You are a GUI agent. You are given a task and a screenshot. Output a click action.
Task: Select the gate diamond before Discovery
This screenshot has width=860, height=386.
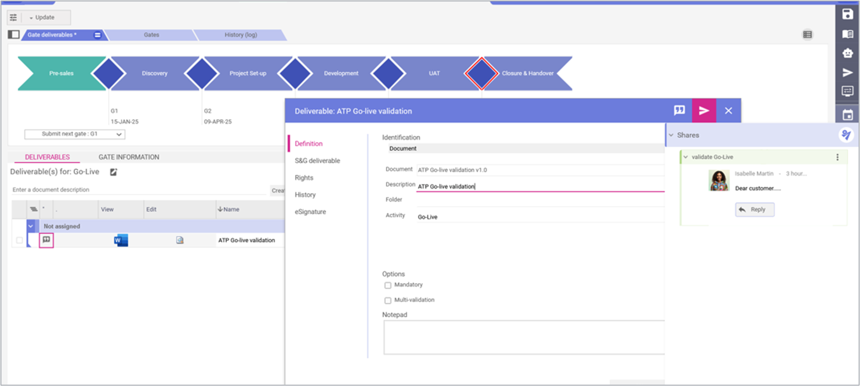108,73
